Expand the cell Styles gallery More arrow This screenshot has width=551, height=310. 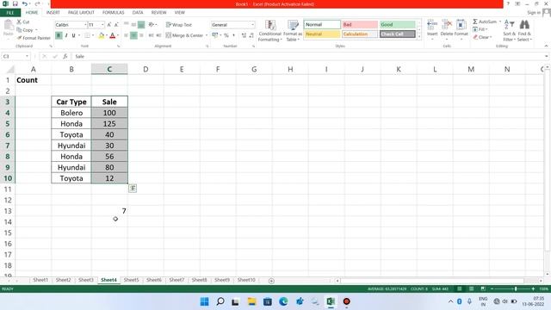coord(419,36)
